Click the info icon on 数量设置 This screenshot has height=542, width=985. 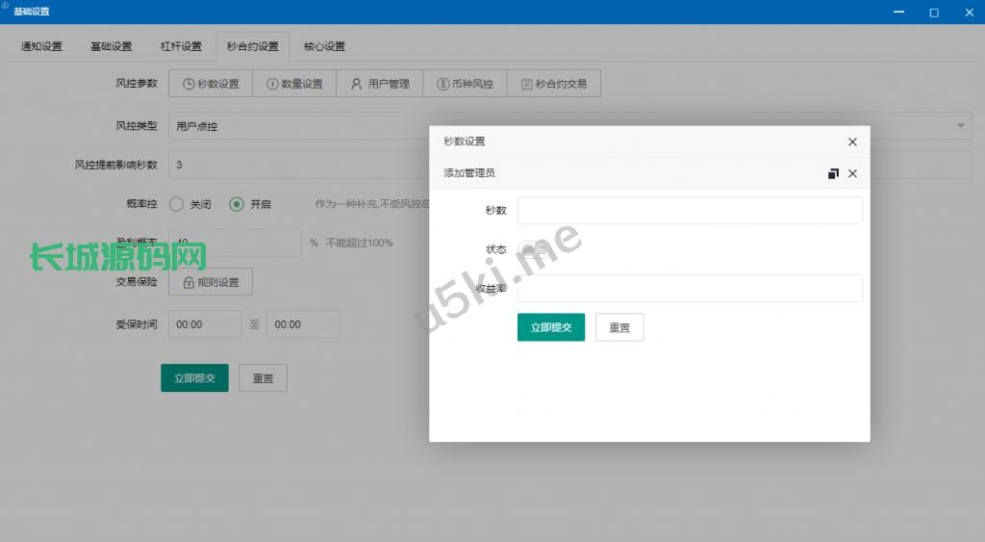tap(272, 85)
